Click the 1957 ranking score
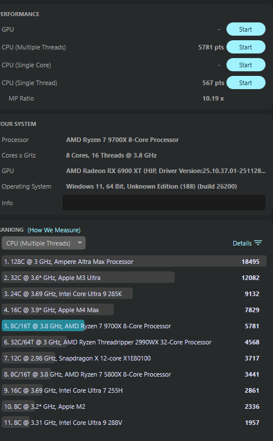 click(252, 423)
